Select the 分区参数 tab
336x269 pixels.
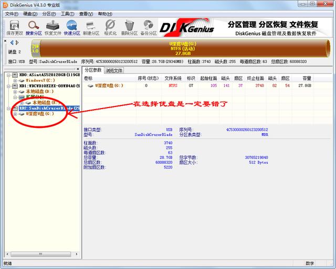[x=93, y=70]
